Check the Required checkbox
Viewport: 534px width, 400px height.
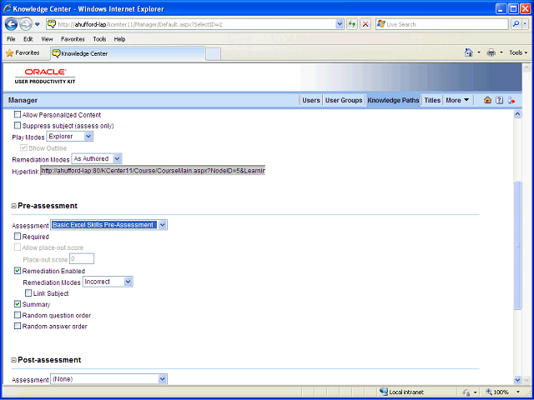[18, 237]
